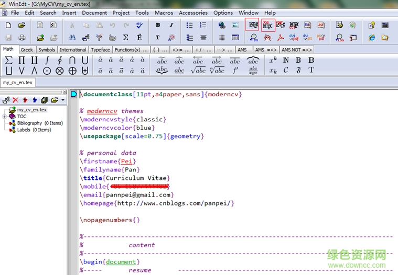Insert the Sigma summation symbol
The image size is (398, 275).
pyautogui.click(x=8, y=60)
